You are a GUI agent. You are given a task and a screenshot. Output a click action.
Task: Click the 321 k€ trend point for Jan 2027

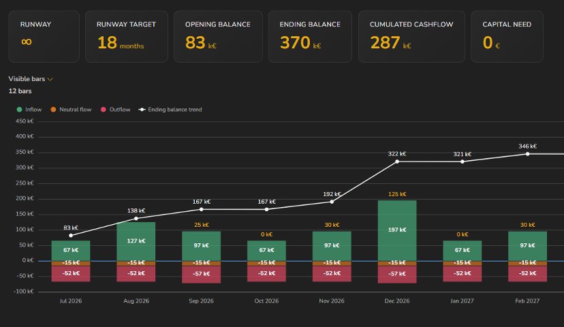(x=463, y=162)
